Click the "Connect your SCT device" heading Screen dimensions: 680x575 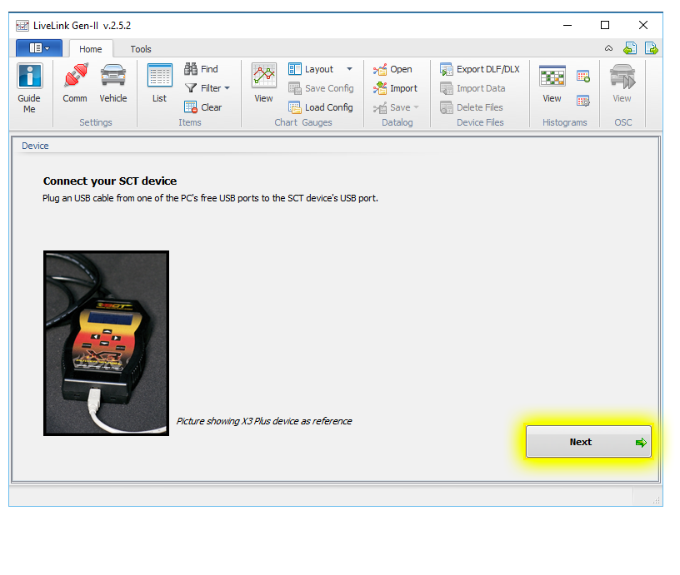pos(110,181)
